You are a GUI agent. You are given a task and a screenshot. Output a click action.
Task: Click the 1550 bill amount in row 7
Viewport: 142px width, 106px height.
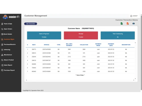click(69, 72)
